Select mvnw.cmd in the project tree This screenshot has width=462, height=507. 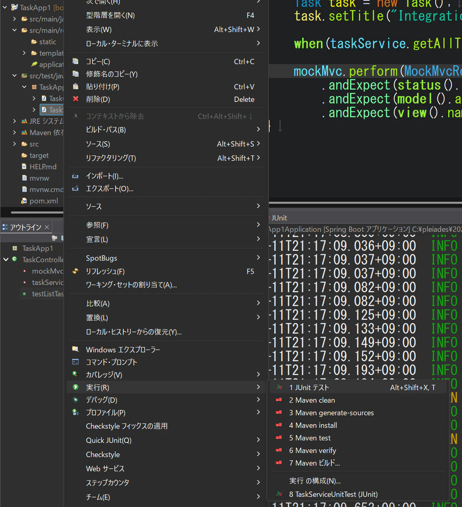click(46, 190)
